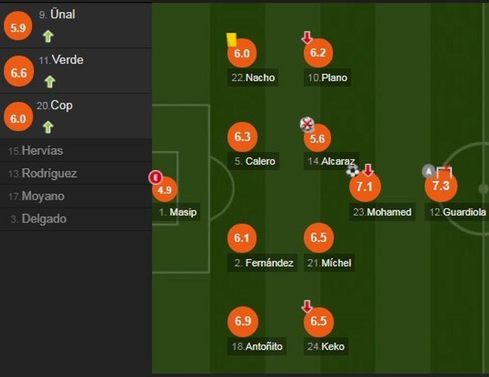Open bench player Moyano's entry
This screenshot has height=377, width=489.
(43, 196)
